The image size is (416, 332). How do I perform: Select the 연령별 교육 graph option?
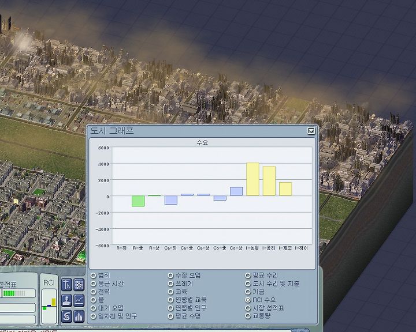tap(170, 300)
